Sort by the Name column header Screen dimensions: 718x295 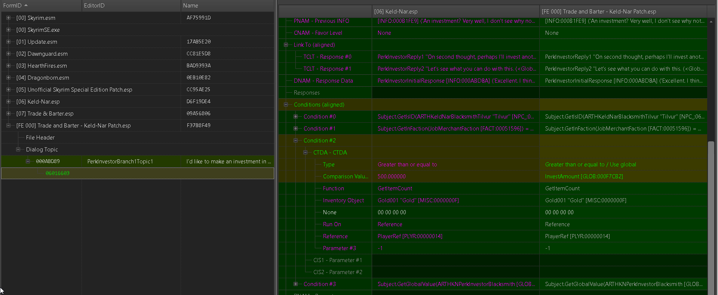coord(227,6)
